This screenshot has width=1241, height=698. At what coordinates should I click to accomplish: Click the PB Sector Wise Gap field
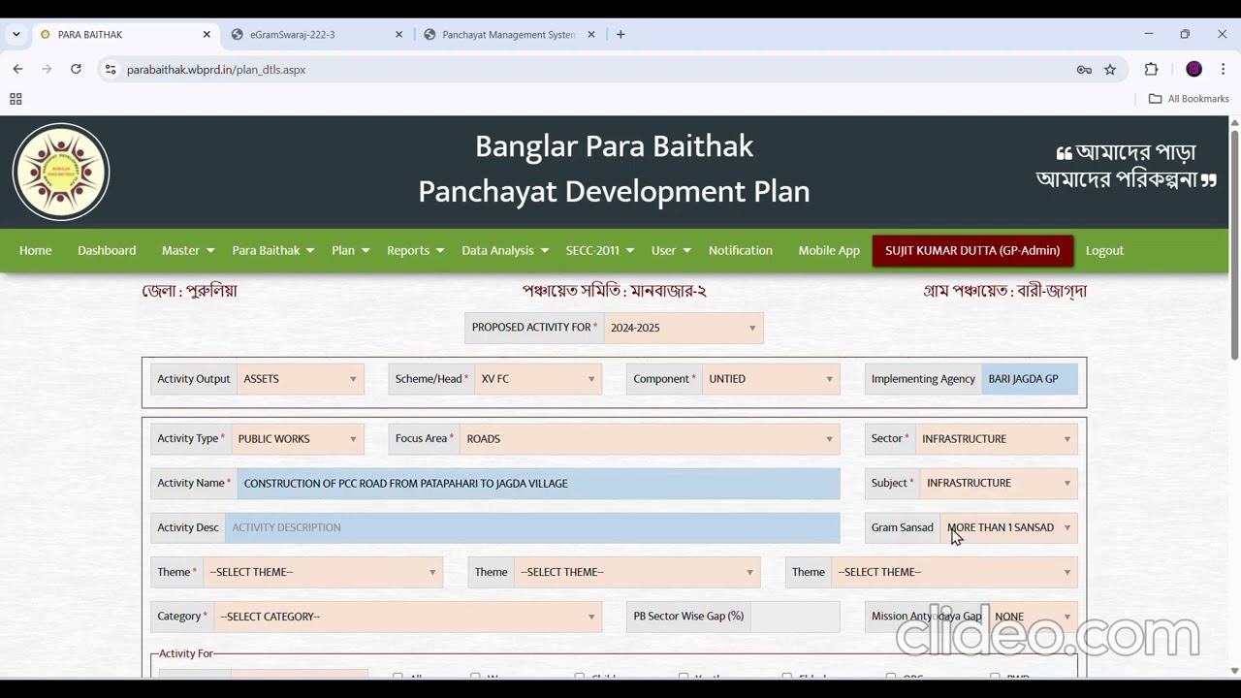click(x=795, y=617)
